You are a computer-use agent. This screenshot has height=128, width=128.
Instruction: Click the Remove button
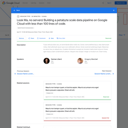tap(21, 38)
